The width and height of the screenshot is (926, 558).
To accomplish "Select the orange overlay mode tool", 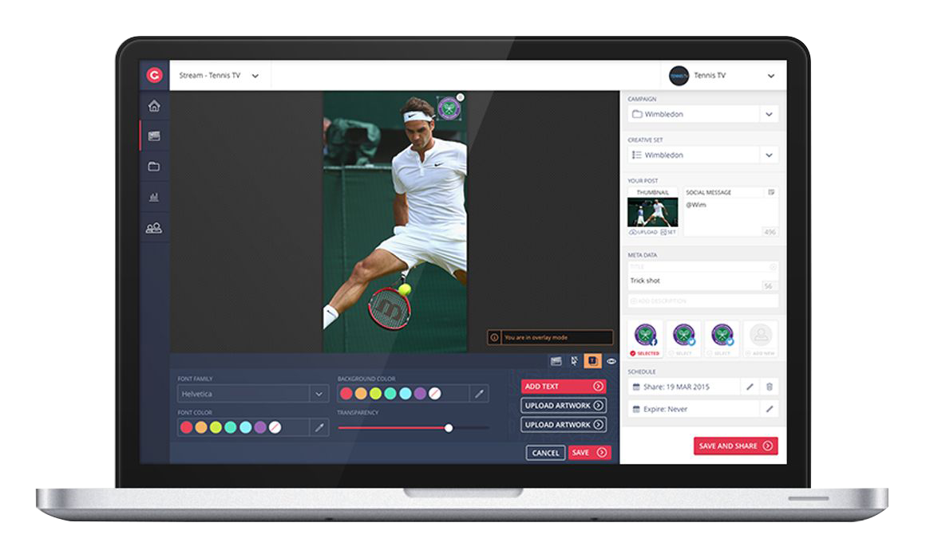I will 592,361.
